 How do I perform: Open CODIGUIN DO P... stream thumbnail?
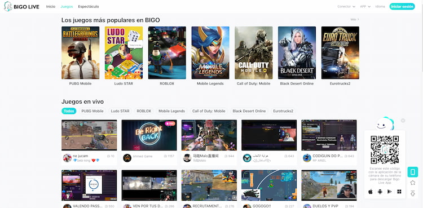pos(329,135)
